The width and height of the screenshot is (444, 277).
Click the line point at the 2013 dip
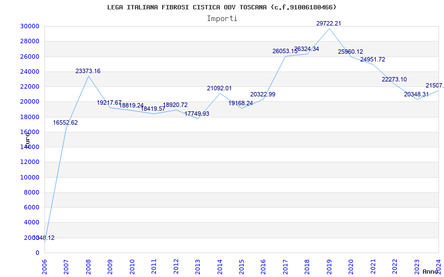(198, 119)
